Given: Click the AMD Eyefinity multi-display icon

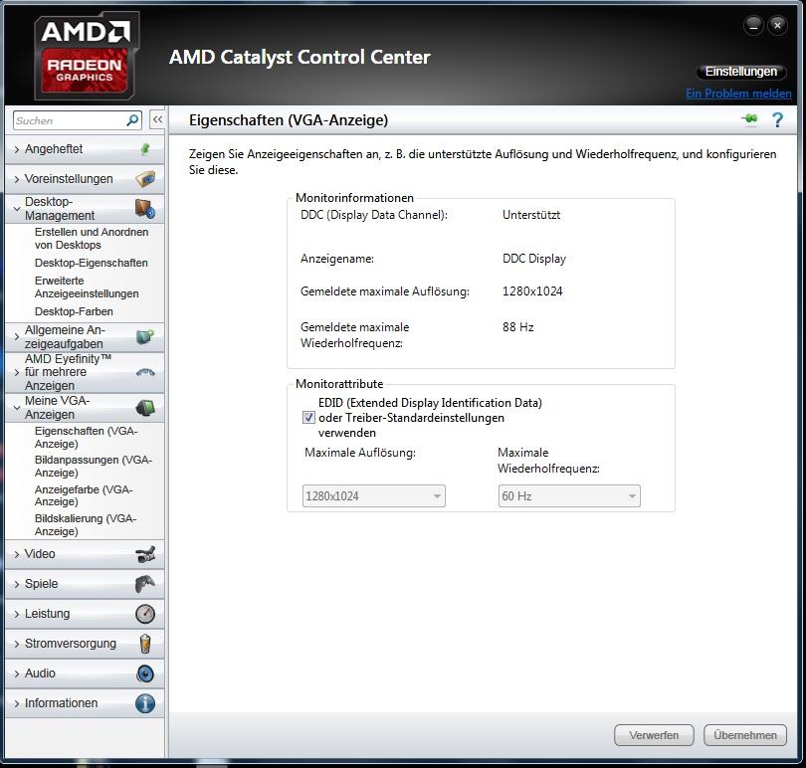Looking at the screenshot, I should coord(145,372).
